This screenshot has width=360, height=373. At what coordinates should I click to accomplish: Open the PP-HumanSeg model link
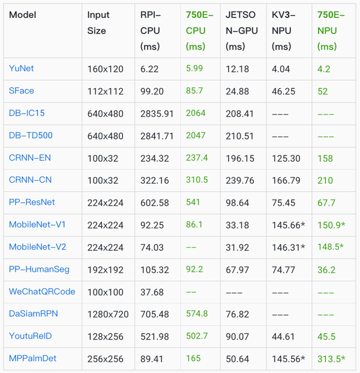(x=39, y=269)
